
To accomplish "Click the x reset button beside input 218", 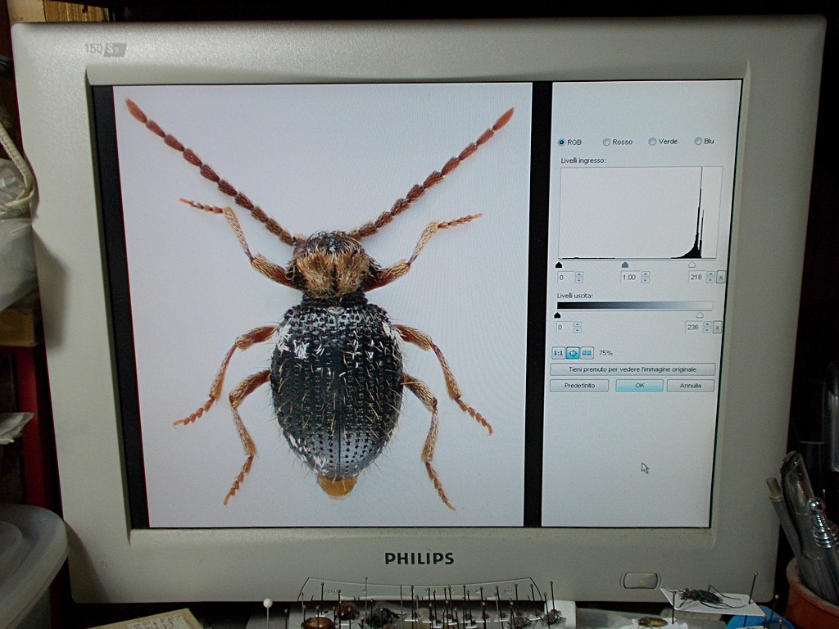I will pos(720,277).
